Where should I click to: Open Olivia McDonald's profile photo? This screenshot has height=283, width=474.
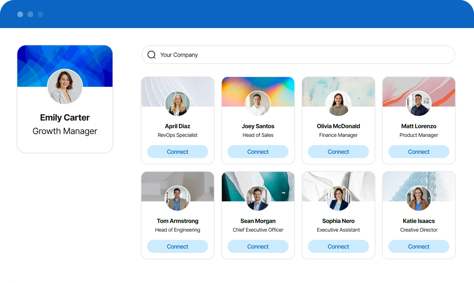click(338, 104)
